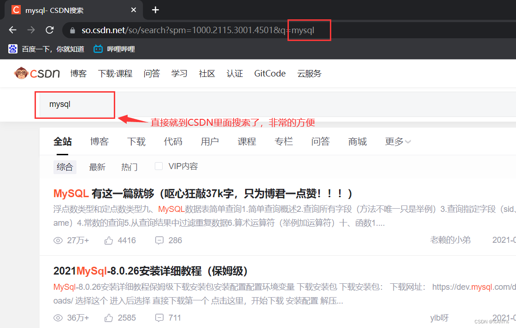Image resolution: width=516 pixels, height=328 pixels.
Task: Click the thumbs-up icon beside 2585
Action: [x=109, y=318]
